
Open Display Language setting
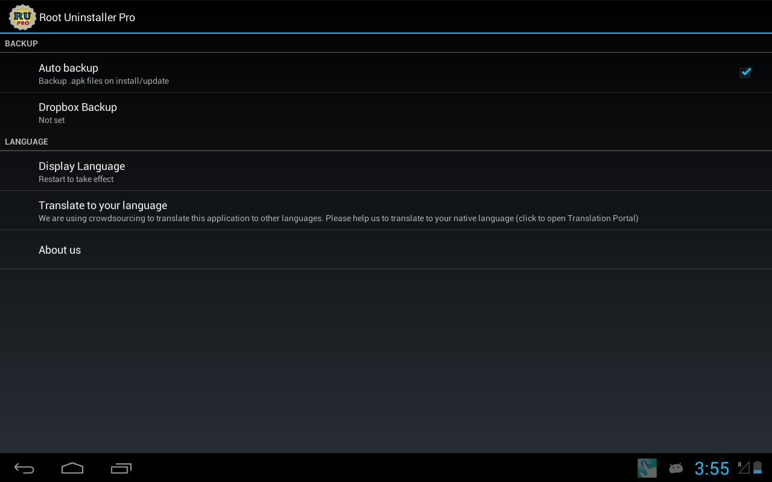pos(386,171)
